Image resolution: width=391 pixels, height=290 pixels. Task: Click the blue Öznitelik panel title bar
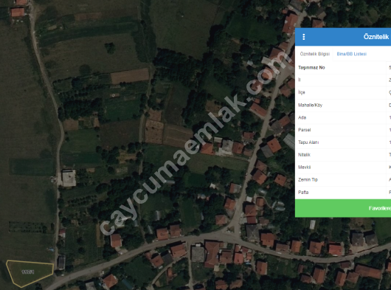[343, 37]
